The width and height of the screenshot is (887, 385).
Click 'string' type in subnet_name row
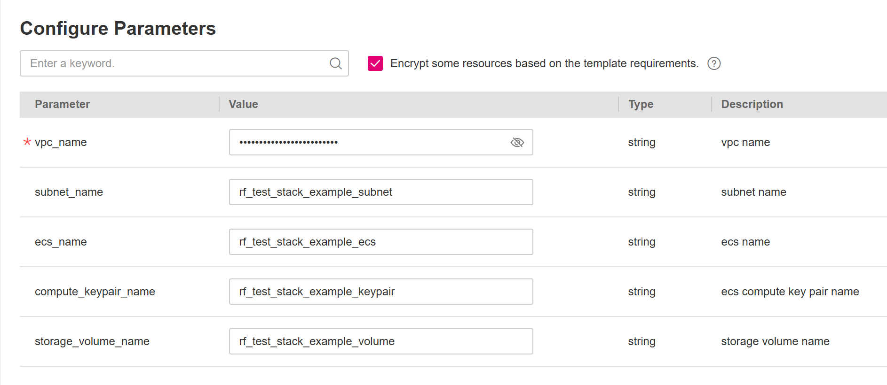641,192
